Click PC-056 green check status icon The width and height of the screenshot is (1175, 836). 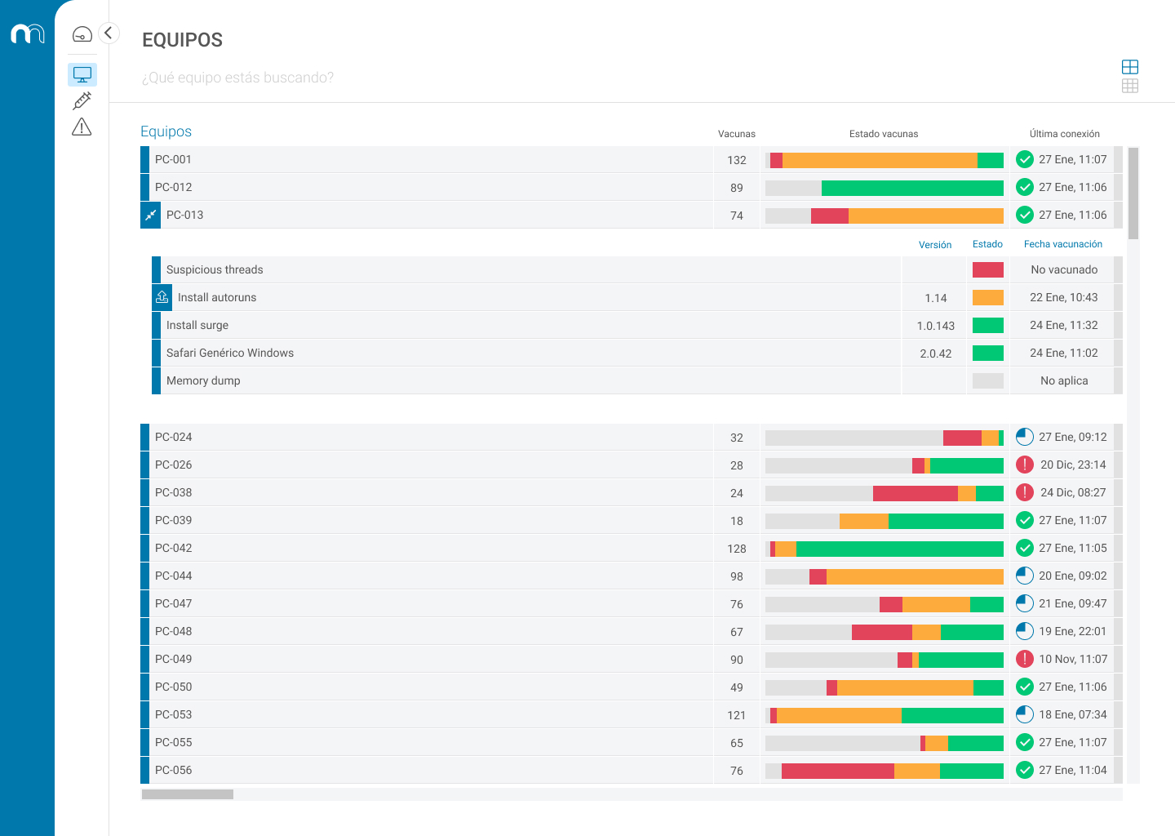point(1025,770)
